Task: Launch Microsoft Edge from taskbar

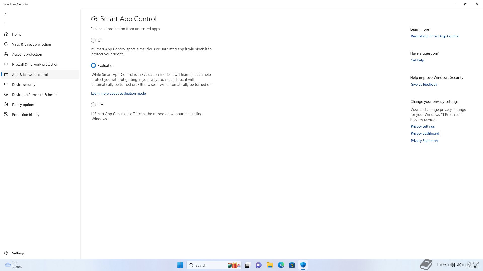Action: (281, 265)
